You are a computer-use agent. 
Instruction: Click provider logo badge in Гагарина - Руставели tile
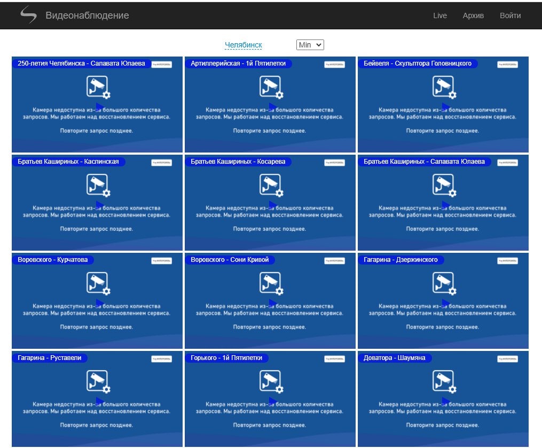[x=161, y=358]
